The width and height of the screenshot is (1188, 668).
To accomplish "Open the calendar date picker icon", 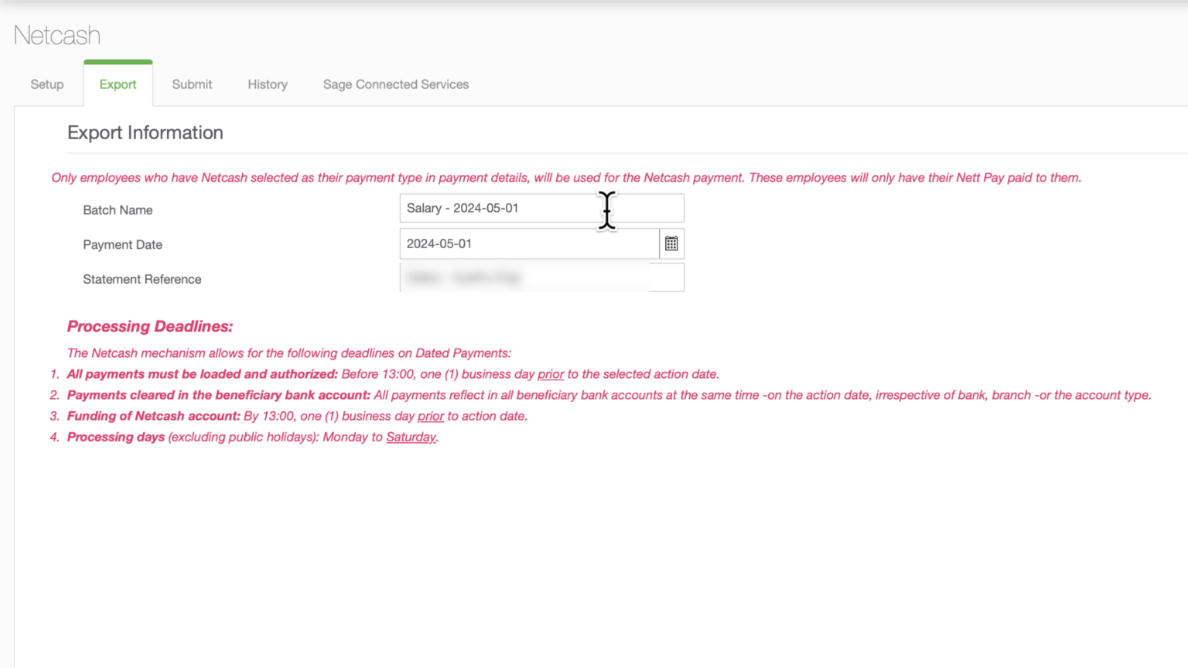I will click(671, 244).
